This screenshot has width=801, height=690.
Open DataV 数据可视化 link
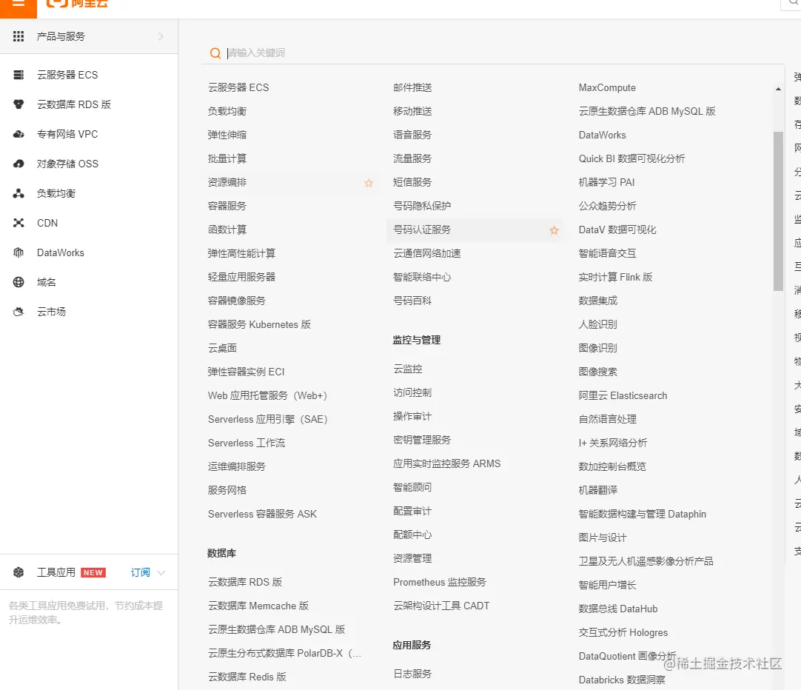[617, 230]
